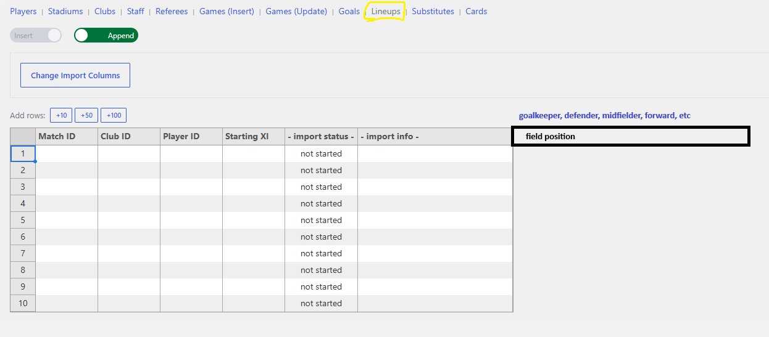Switch to the Clubs tab
This screenshot has height=337, width=769.
pos(105,11)
